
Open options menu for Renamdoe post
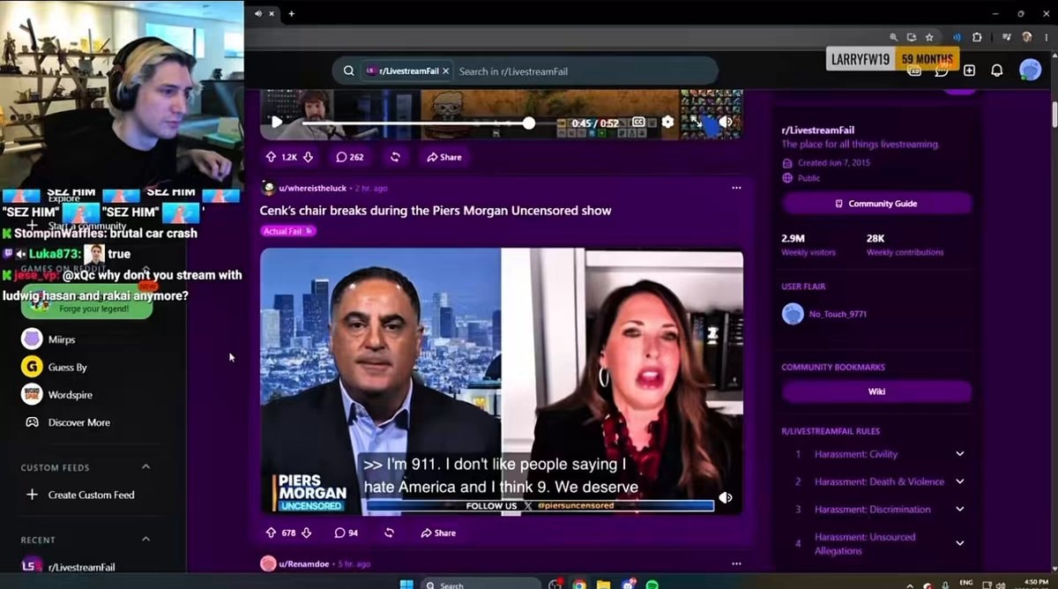pyautogui.click(x=736, y=563)
